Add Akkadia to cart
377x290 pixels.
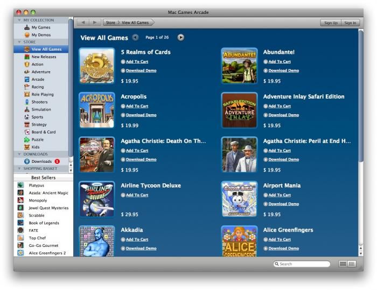point(137,239)
